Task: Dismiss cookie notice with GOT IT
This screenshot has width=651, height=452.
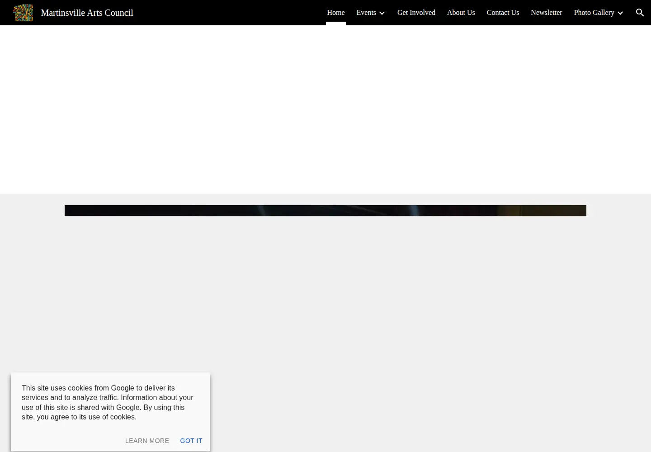Action: coord(191,441)
